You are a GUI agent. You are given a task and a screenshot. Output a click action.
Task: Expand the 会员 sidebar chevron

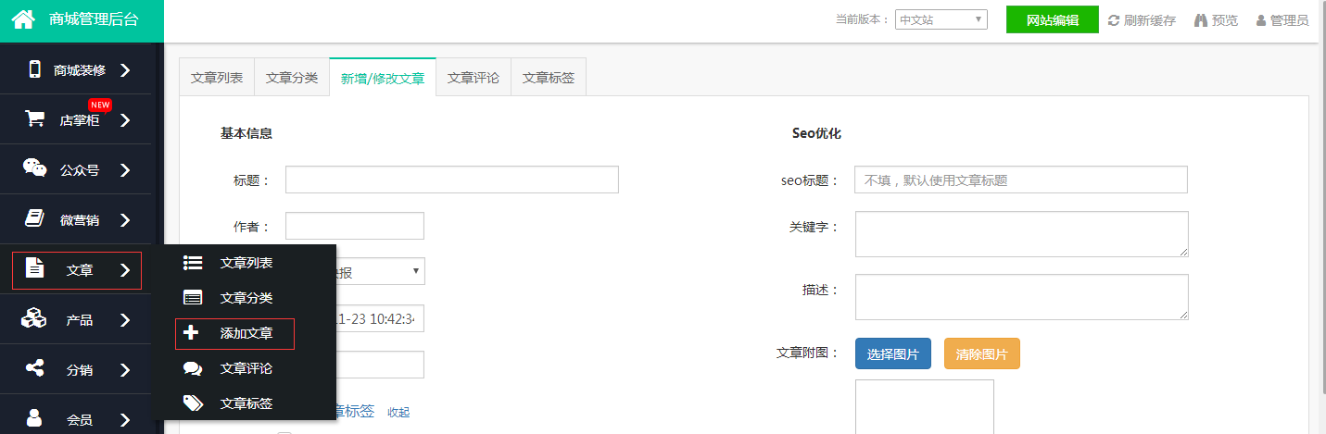point(125,420)
